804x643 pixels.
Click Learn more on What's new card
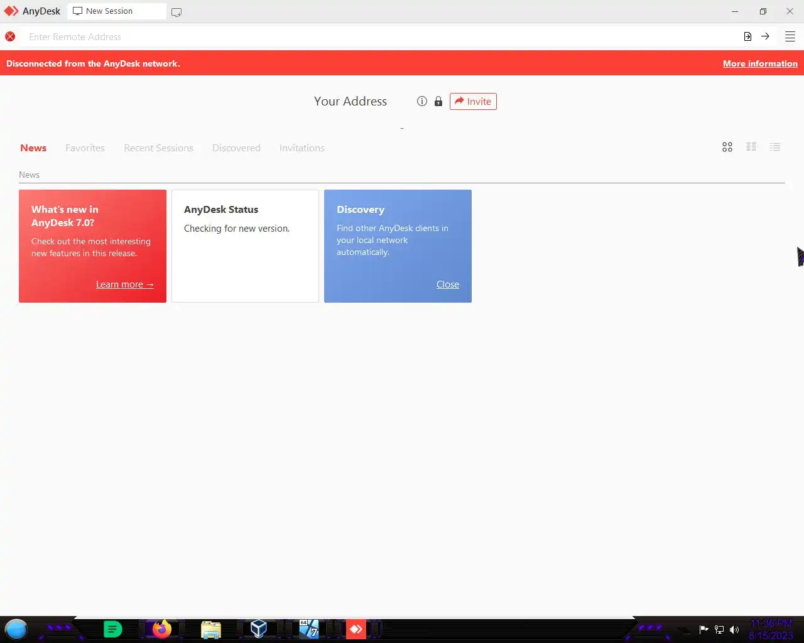124,284
